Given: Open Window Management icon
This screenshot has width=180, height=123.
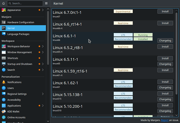Looking at the screenshot, I should point(4,52).
